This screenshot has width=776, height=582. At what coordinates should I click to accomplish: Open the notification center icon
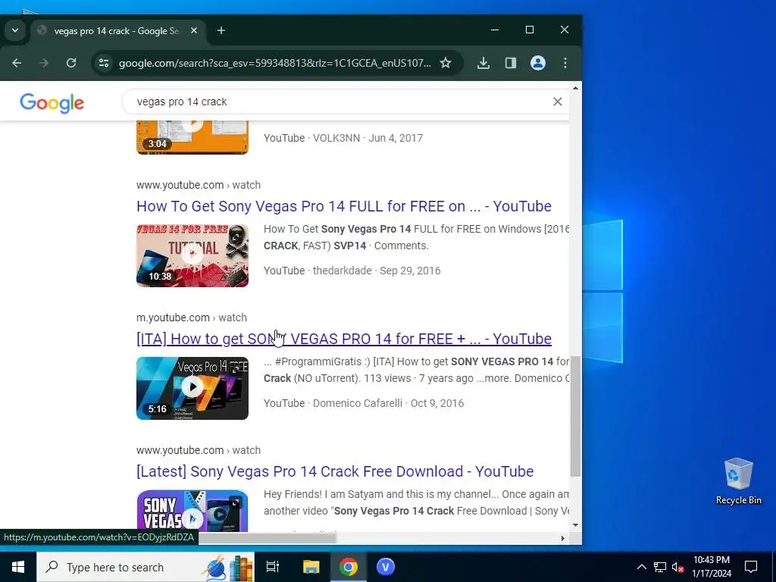pyautogui.click(x=751, y=567)
